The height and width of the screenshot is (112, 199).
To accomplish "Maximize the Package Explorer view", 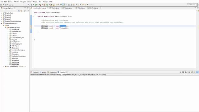I will point(28,8).
